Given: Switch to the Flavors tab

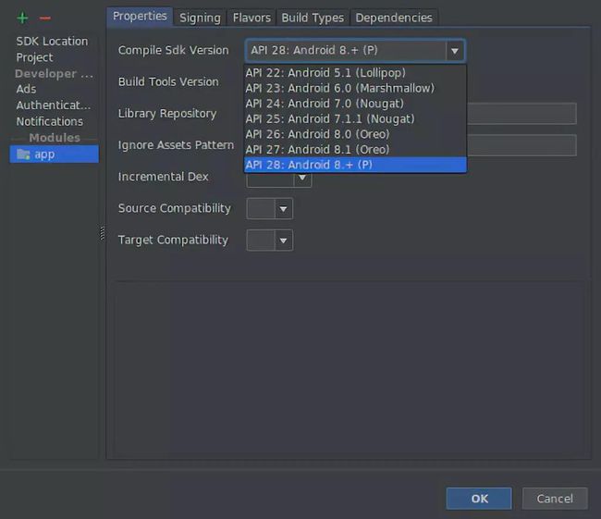Looking at the screenshot, I should click(251, 18).
